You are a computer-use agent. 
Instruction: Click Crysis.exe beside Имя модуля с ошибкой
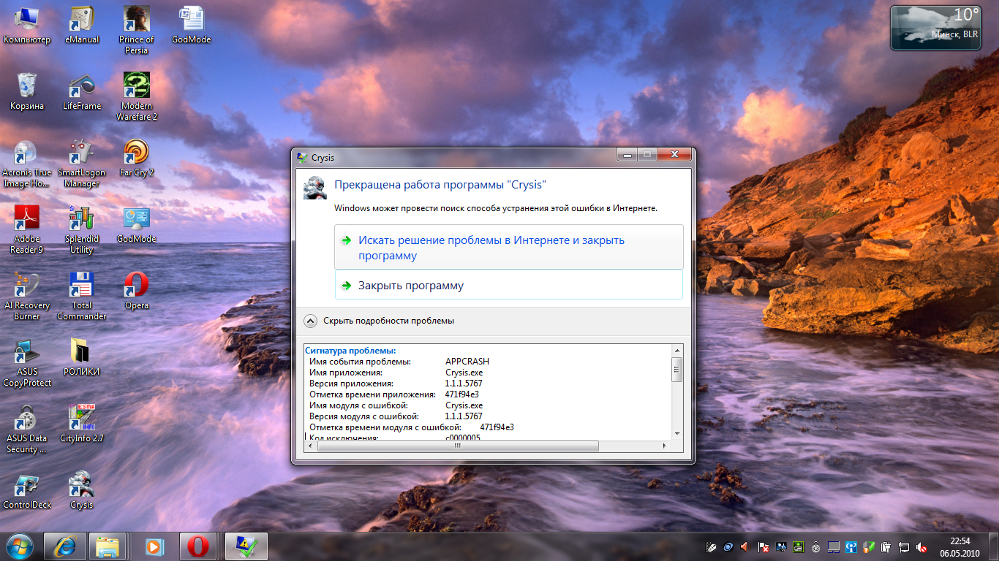(464, 405)
